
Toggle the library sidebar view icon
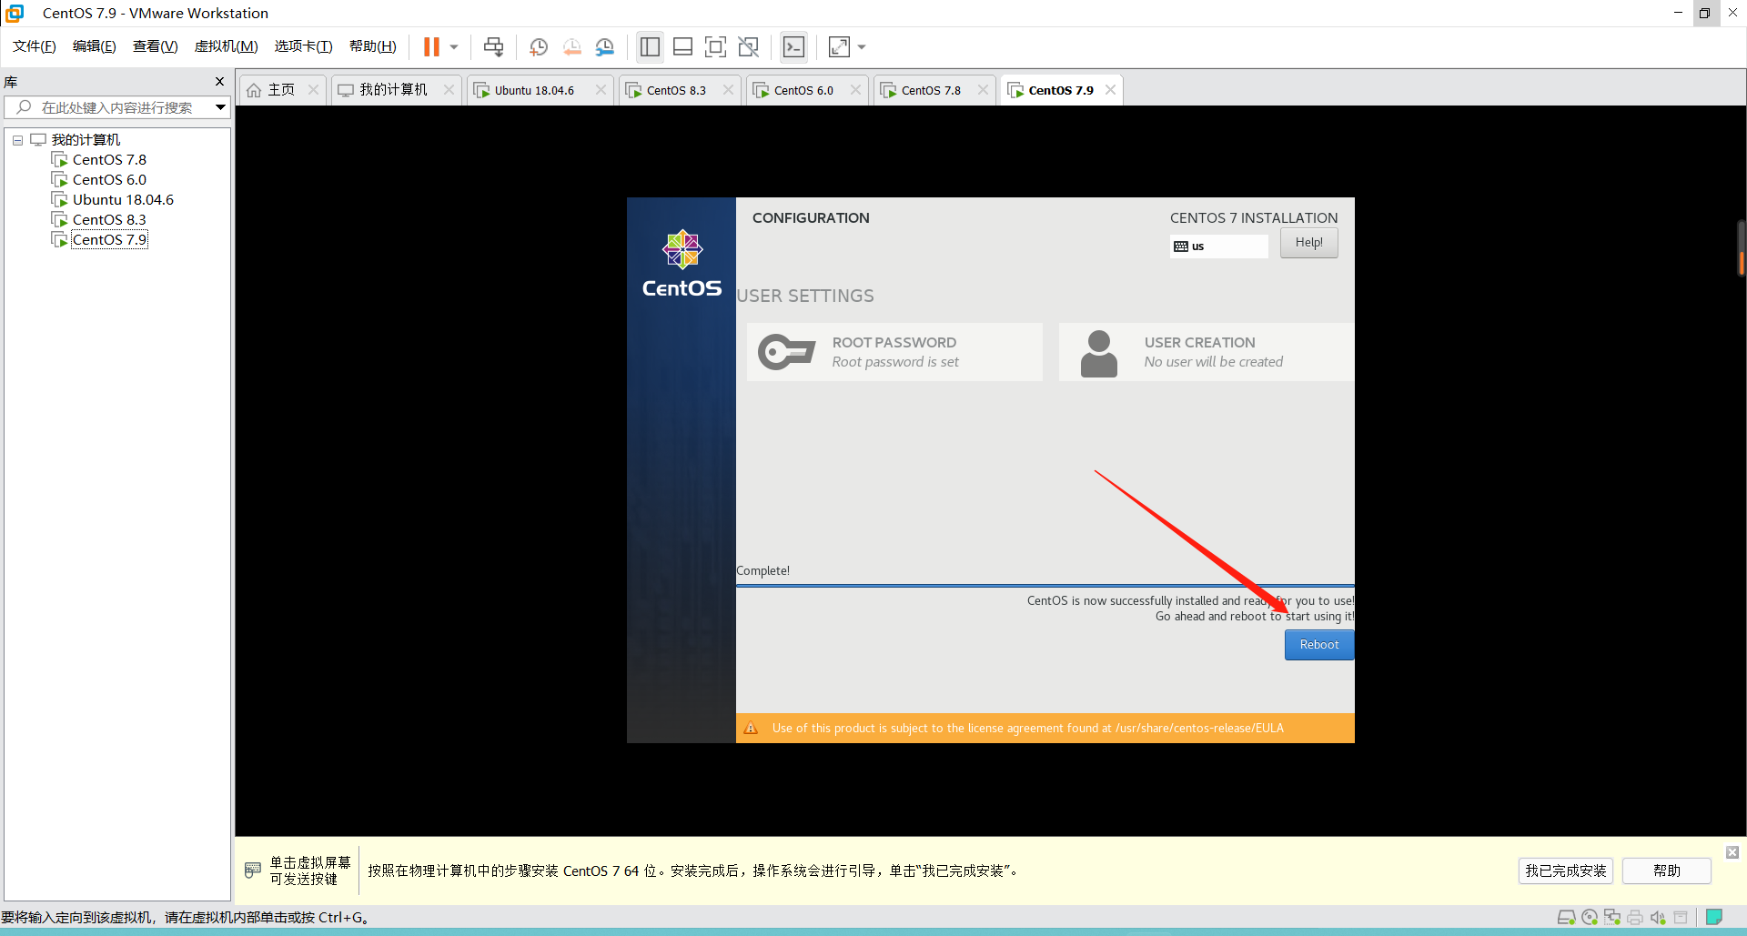[650, 46]
